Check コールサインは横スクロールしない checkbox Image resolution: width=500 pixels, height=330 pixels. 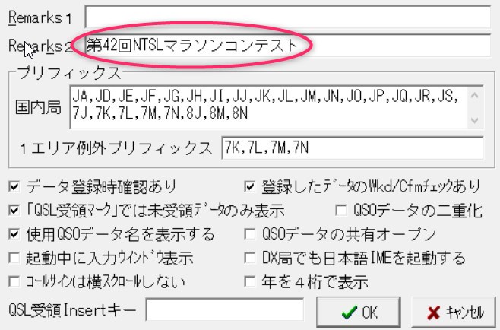(15, 281)
